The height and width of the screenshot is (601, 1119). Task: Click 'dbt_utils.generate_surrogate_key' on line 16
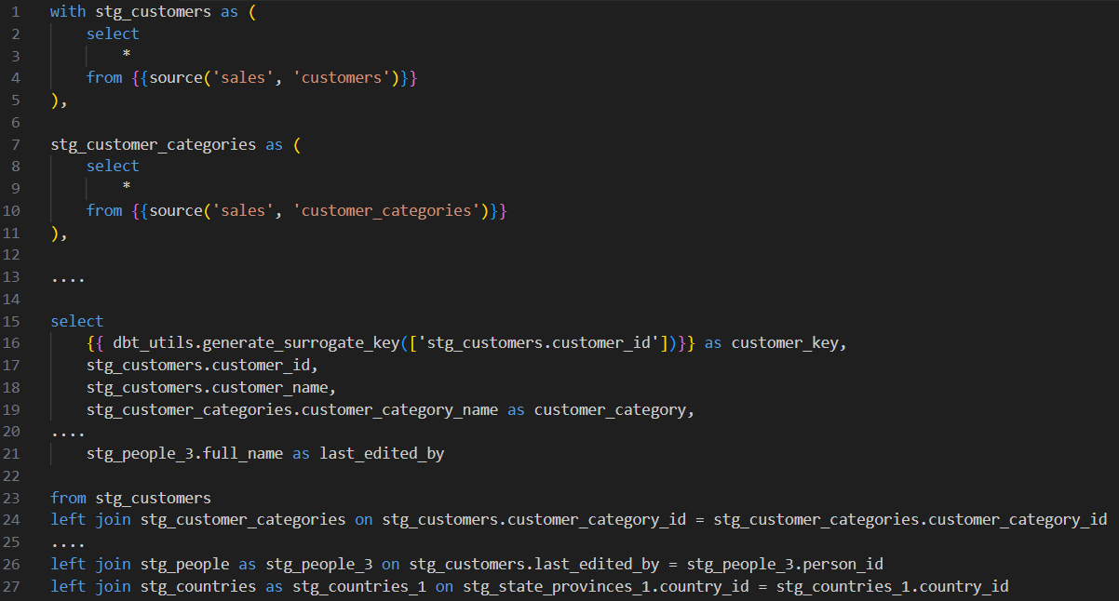257,343
